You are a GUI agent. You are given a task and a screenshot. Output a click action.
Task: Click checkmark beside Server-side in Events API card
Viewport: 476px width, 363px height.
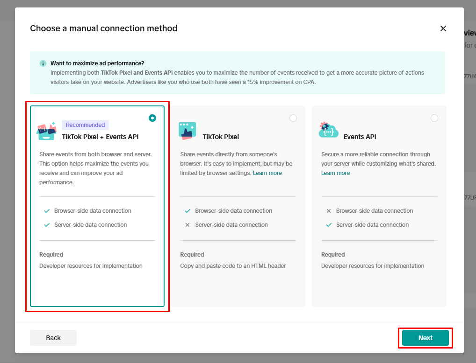point(328,225)
